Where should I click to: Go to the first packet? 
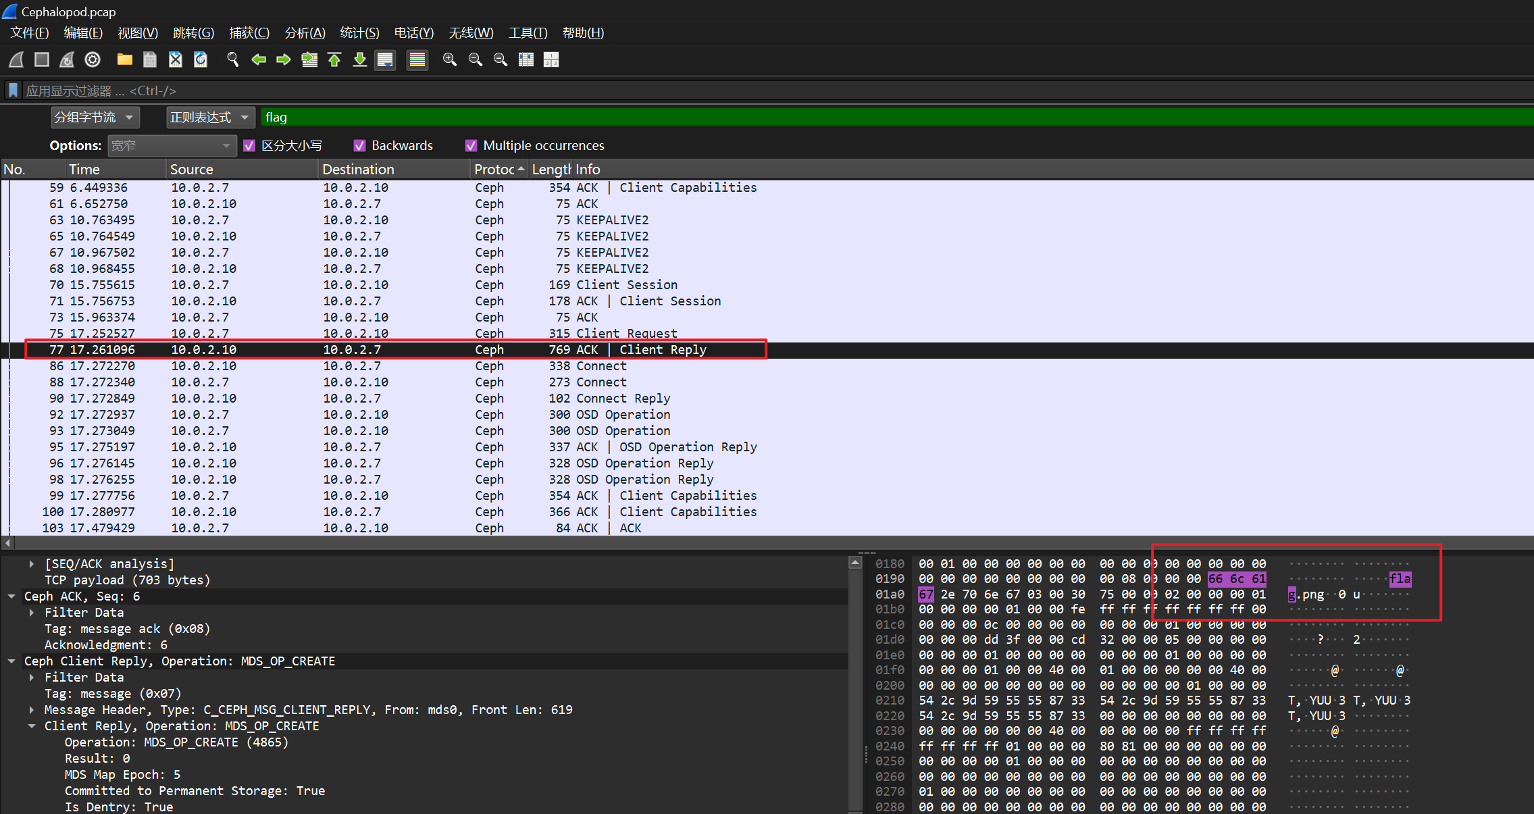(x=334, y=59)
